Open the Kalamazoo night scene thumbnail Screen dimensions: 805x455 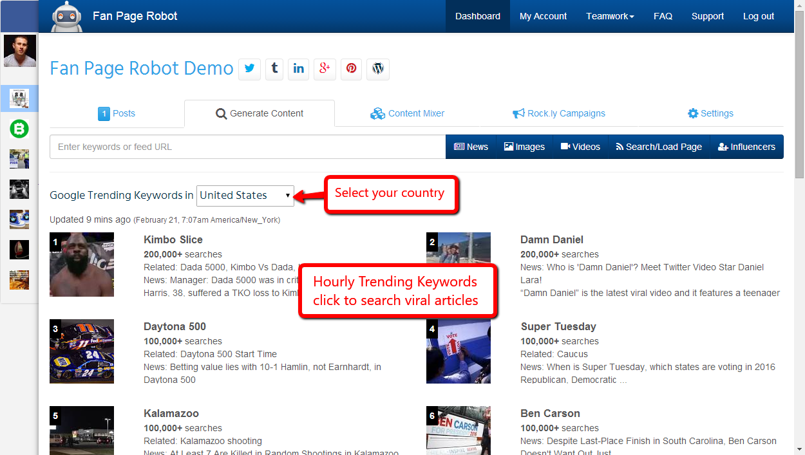[82, 431]
